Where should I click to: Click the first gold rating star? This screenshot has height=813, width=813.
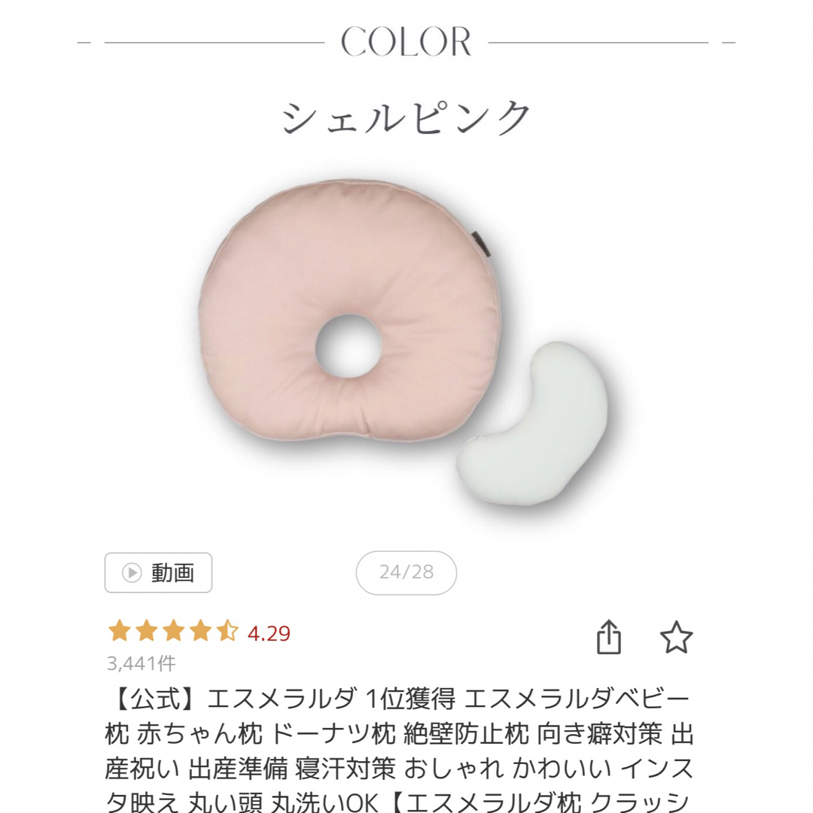119,632
